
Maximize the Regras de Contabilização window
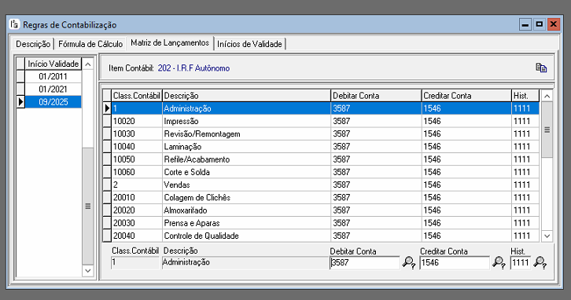540,24
